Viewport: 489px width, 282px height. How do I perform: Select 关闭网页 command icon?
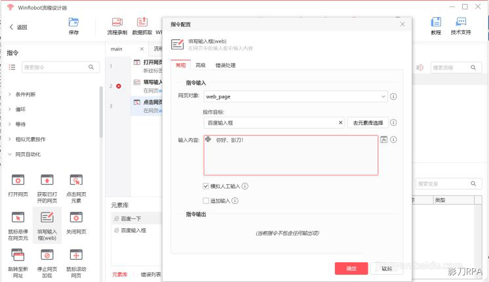pyautogui.click(x=76, y=218)
